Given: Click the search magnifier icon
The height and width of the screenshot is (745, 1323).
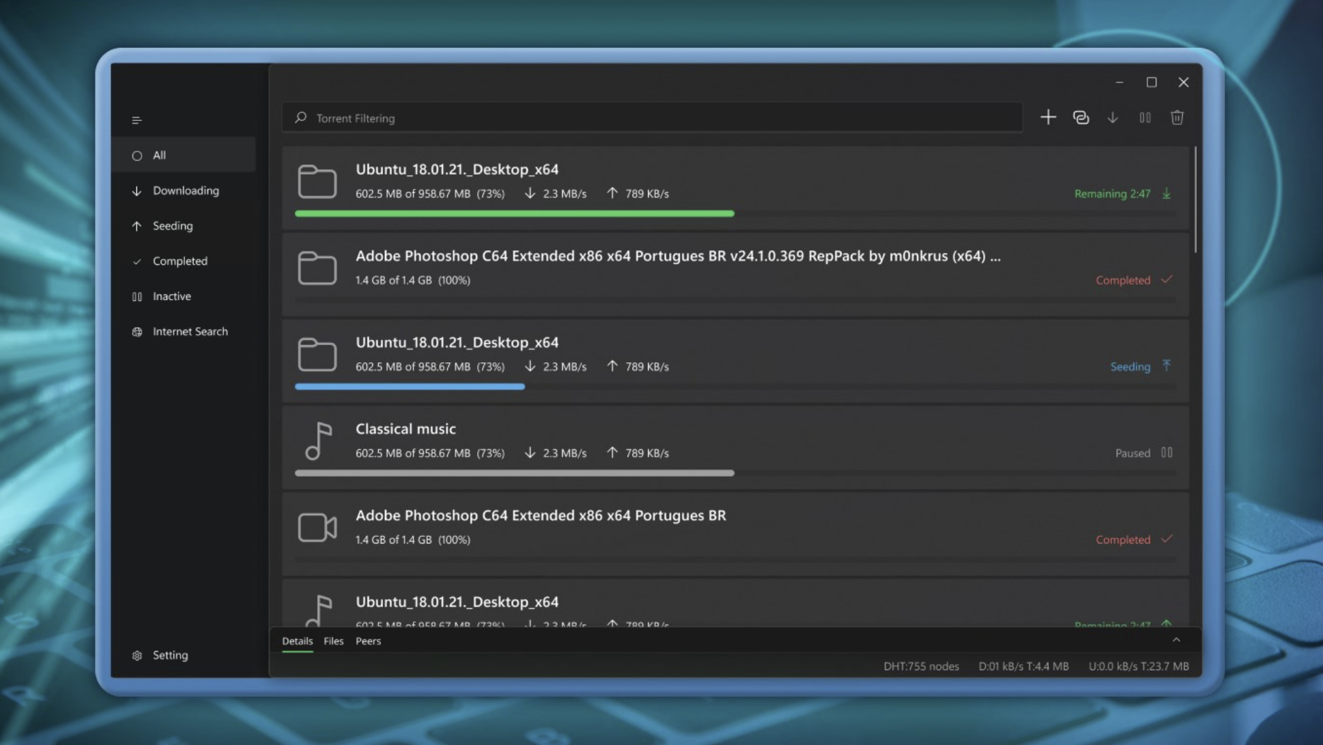Looking at the screenshot, I should coord(300,118).
